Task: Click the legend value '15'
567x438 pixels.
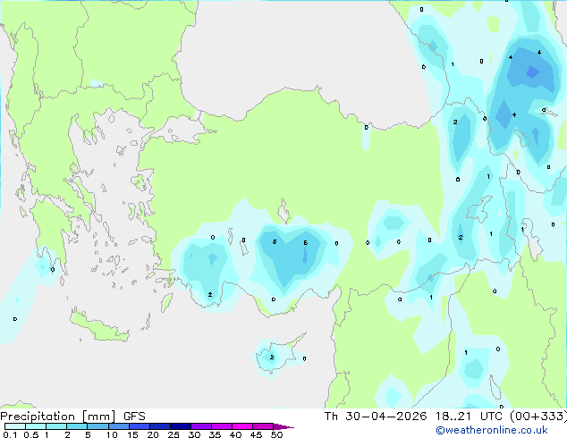Action: (132, 434)
